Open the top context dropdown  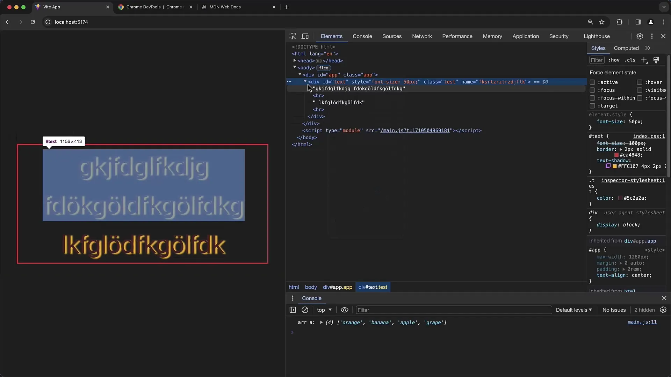coord(324,310)
